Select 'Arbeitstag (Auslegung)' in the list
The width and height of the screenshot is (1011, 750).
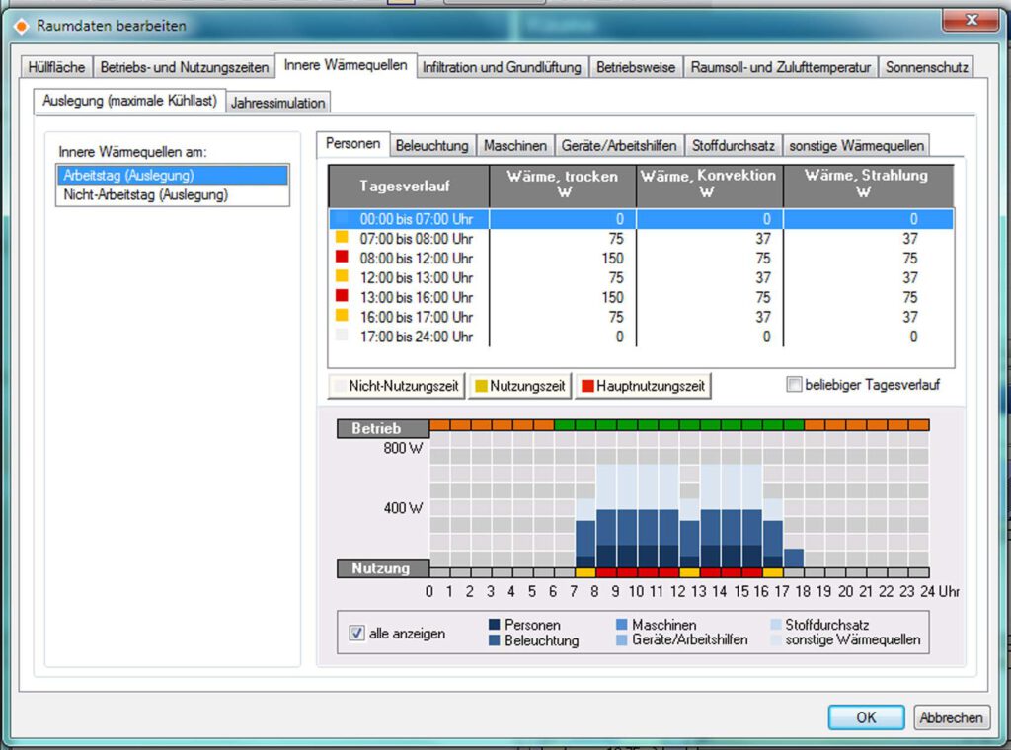173,176
